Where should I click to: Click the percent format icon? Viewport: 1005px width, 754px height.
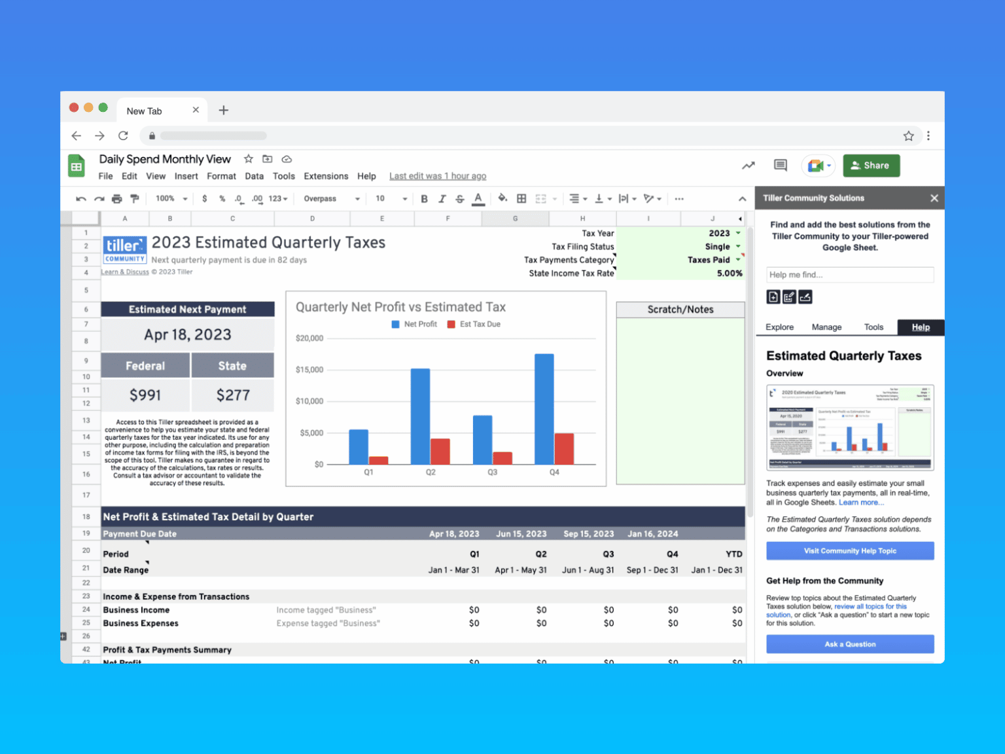[222, 198]
